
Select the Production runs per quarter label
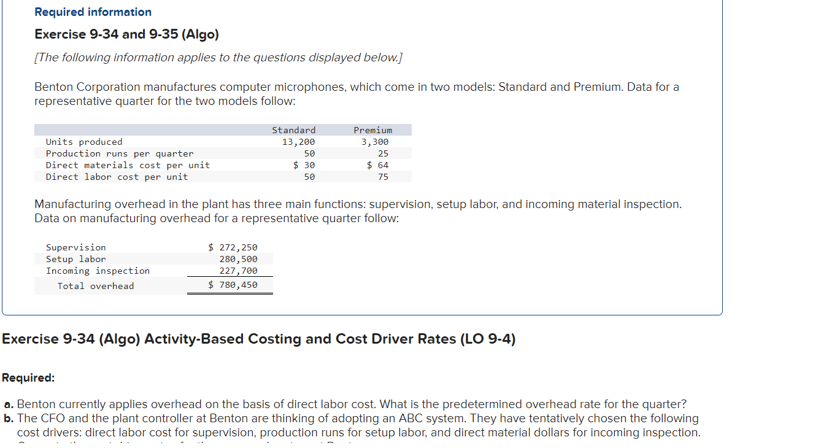[119, 153]
